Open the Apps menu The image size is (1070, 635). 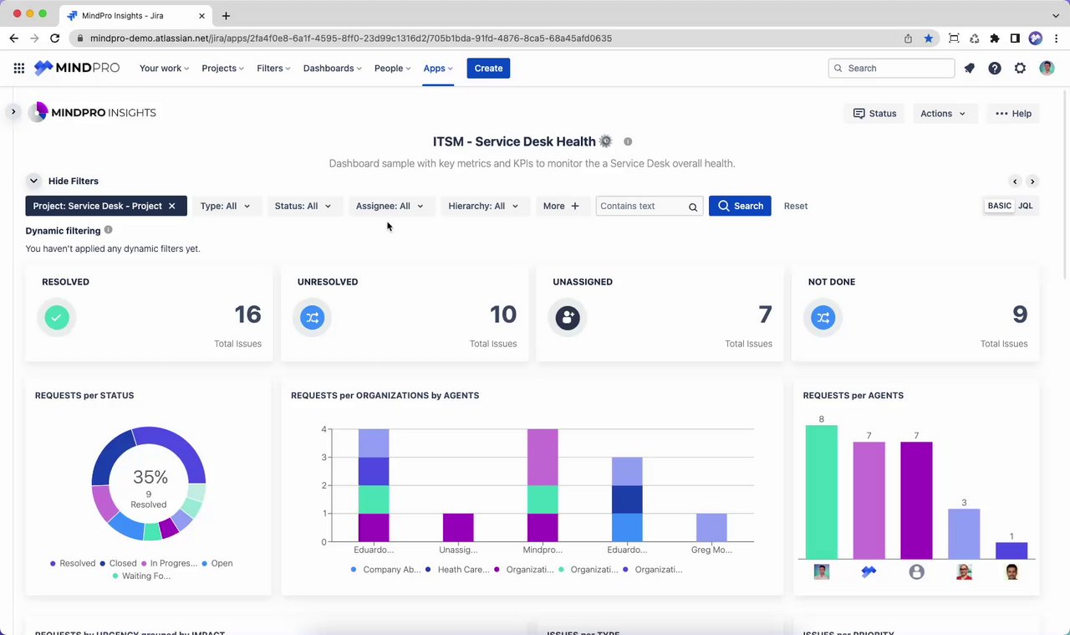438,69
